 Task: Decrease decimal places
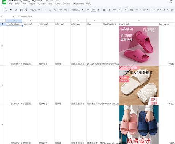[55, 10]
